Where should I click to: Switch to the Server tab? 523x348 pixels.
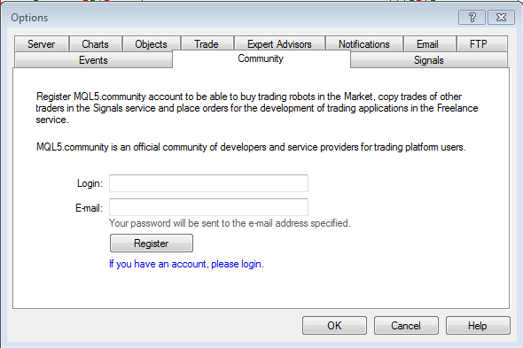click(42, 44)
